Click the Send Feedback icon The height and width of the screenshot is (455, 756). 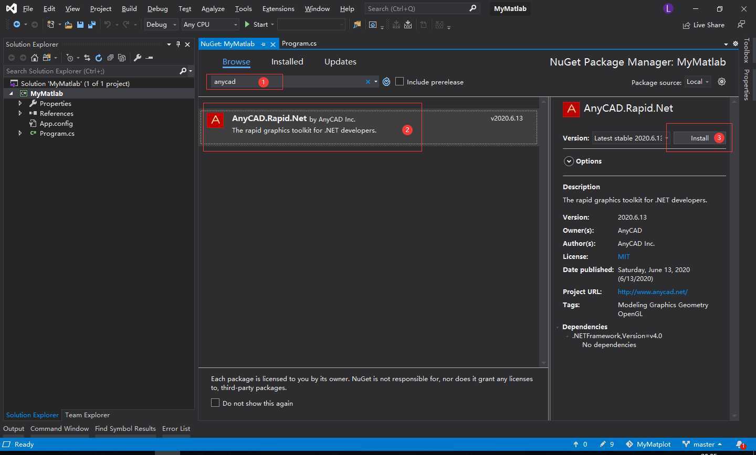pos(741,25)
